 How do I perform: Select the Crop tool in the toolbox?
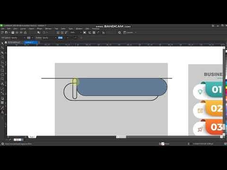coord(2,52)
